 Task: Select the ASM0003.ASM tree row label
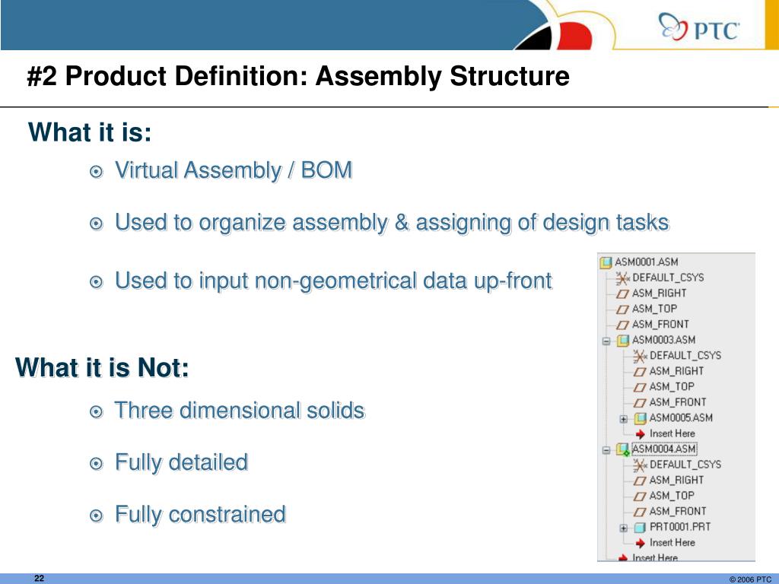point(663,340)
